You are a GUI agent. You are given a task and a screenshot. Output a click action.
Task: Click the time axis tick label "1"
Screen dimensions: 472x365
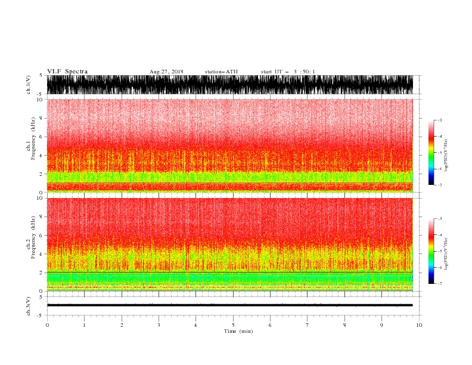[84, 325]
